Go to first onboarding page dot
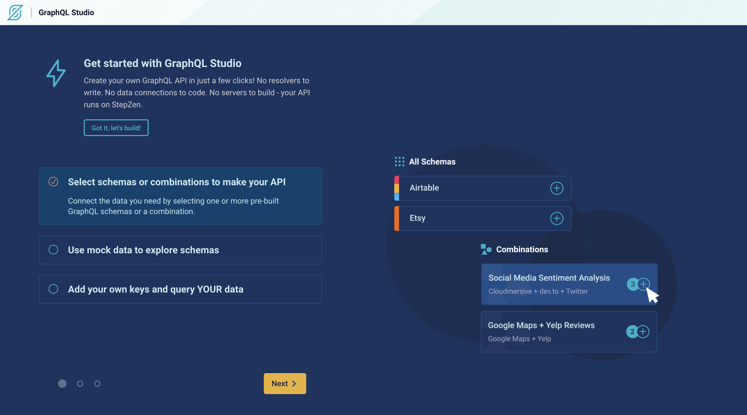Screen dimensions: 747x415 click(x=62, y=383)
